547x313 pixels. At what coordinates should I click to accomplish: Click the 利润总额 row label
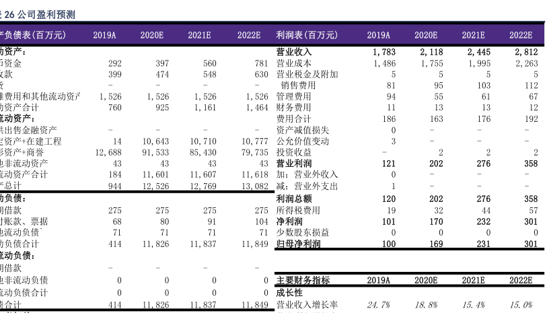294,199
